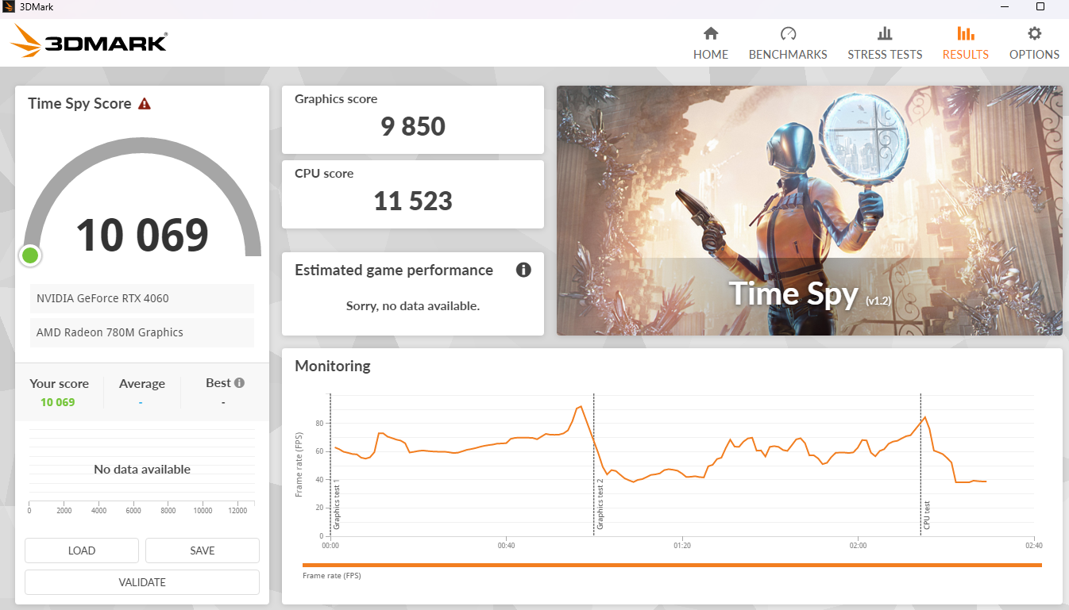Minimize the 3DMark window
This screenshot has height=610, width=1069.
click(x=1004, y=6)
